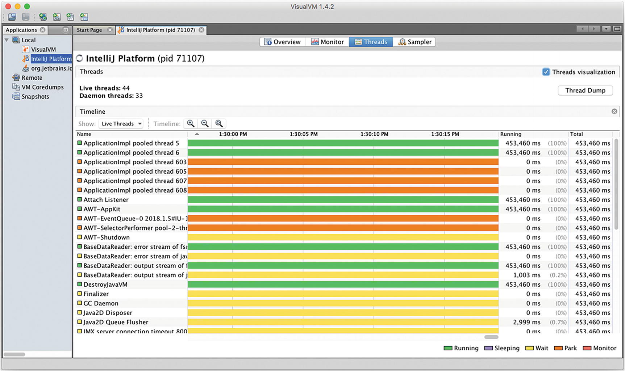Click the Add Remote Host toolbar icon

[x=43, y=17]
